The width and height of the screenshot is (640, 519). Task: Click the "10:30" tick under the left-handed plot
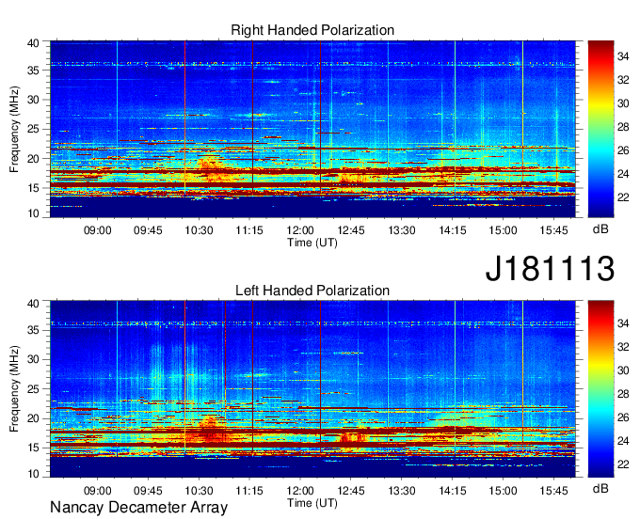[x=199, y=491]
